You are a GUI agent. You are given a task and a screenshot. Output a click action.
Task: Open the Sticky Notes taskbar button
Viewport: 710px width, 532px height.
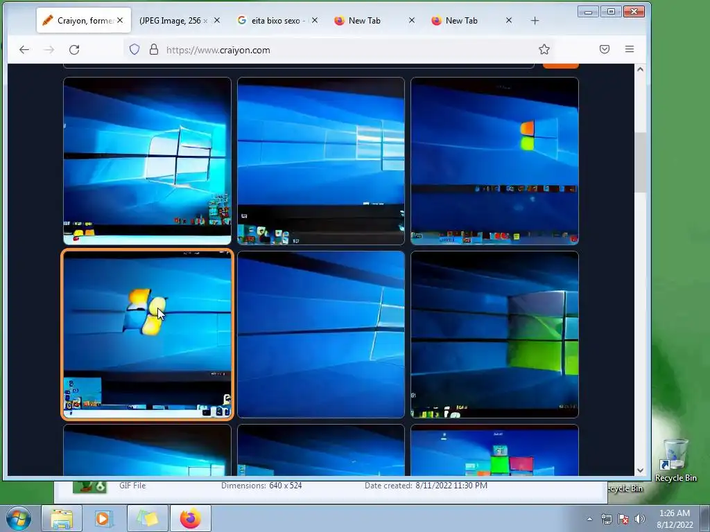(148, 518)
